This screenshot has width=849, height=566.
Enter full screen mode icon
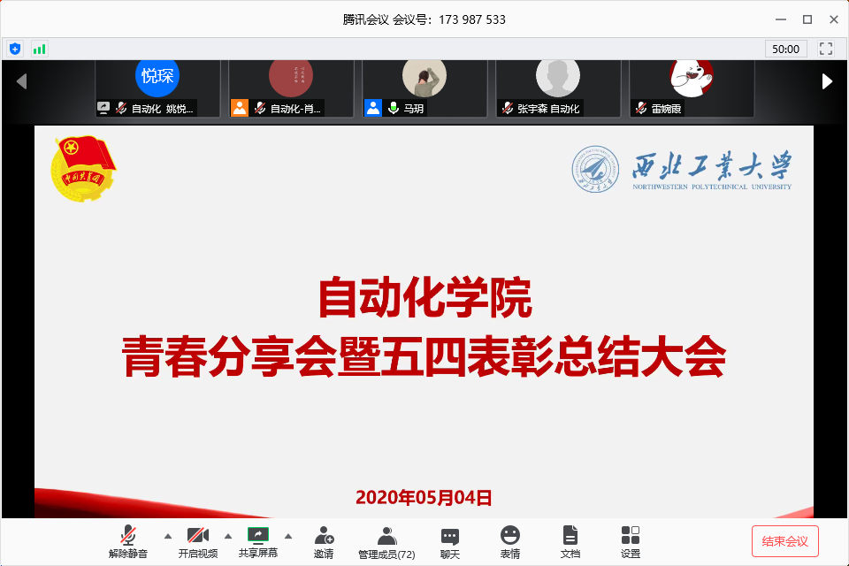826,49
